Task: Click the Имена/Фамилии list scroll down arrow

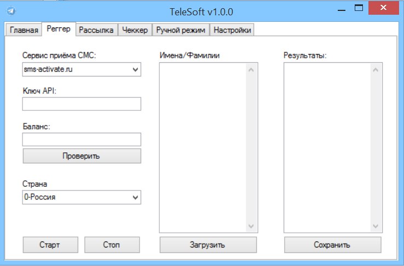Action: tap(251, 226)
